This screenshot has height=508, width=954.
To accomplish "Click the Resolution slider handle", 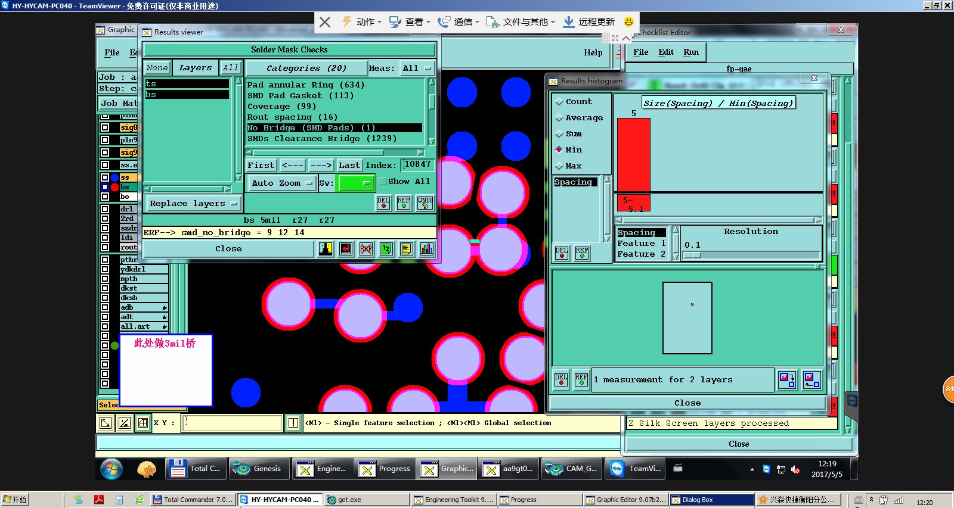I will (692, 255).
